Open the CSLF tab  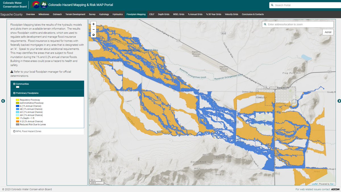point(152,14)
